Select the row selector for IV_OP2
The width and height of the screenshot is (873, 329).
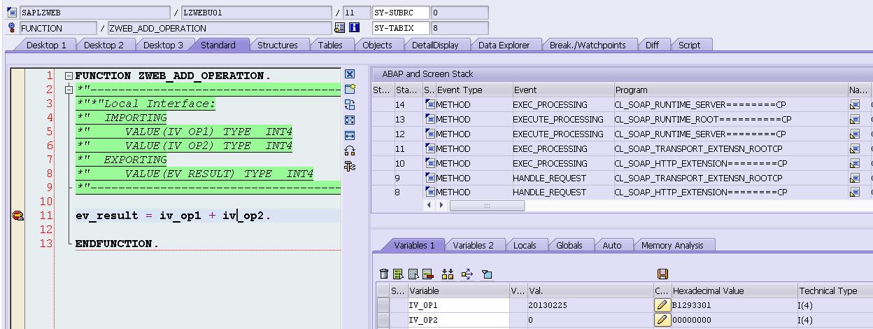383,319
